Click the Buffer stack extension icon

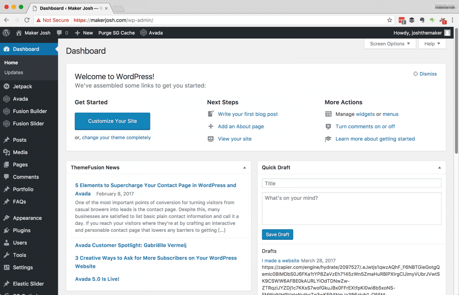pyautogui.click(x=412, y=20)
